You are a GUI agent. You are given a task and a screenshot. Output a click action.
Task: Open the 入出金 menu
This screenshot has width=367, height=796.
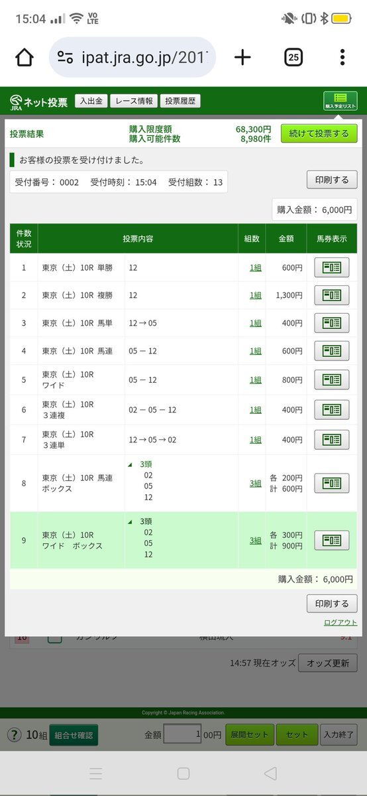[91, 101]
